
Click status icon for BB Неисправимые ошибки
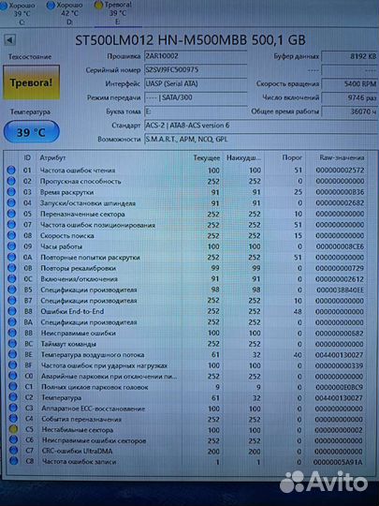click(x=12, y=333)
